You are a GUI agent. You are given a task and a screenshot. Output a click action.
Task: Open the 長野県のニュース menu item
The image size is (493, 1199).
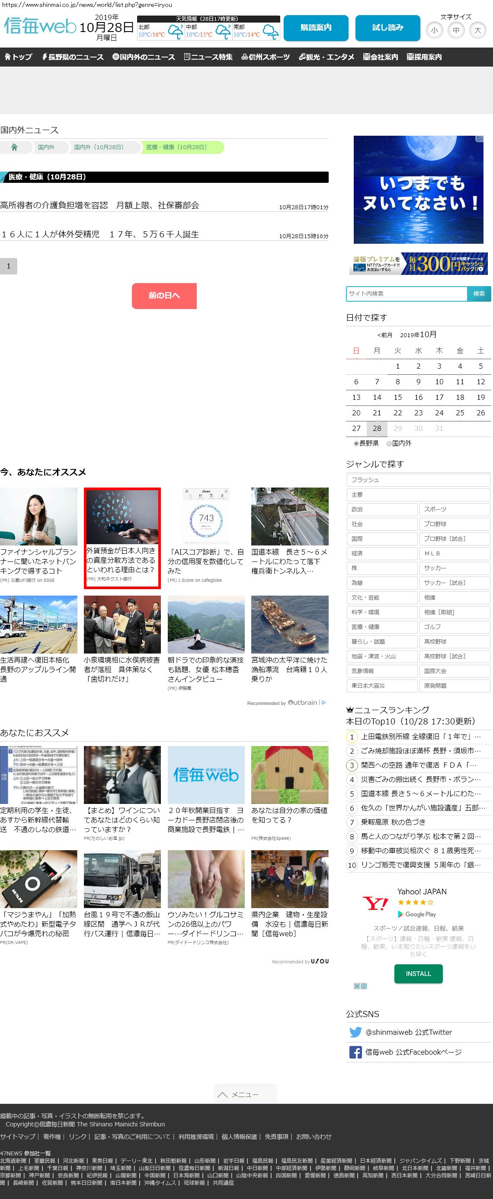(72, 57)
